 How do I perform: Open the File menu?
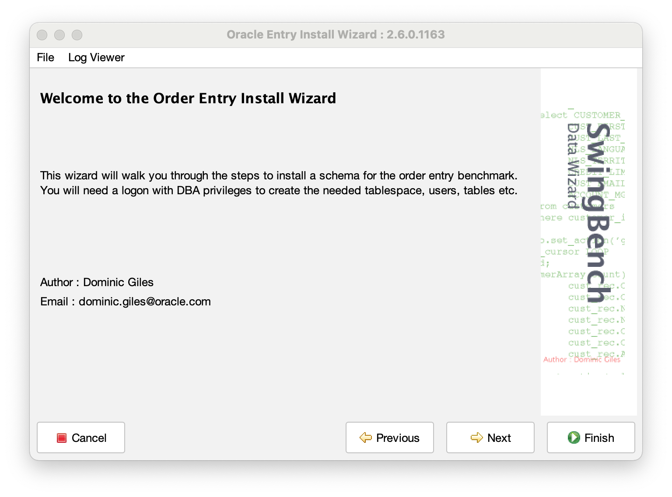(x=45, y=57)
